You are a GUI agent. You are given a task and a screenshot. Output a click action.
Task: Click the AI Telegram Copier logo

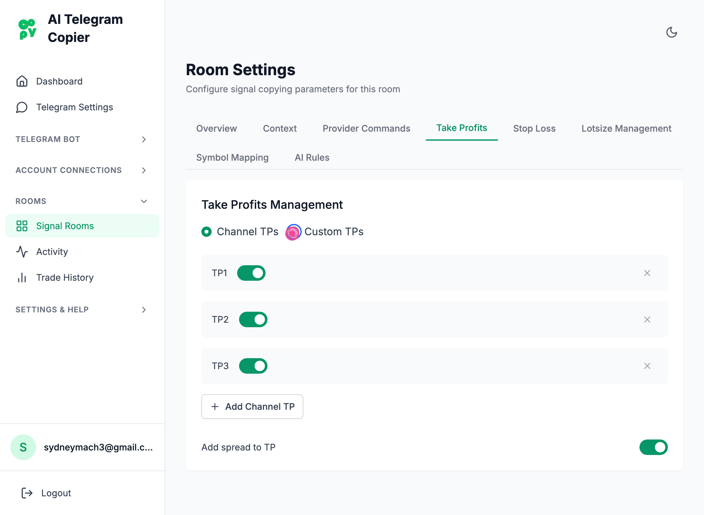tap(27, 29)
